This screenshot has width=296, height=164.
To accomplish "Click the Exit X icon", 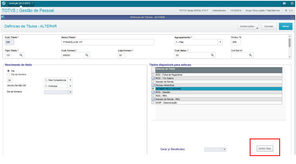I will click(x=286, y=10).
